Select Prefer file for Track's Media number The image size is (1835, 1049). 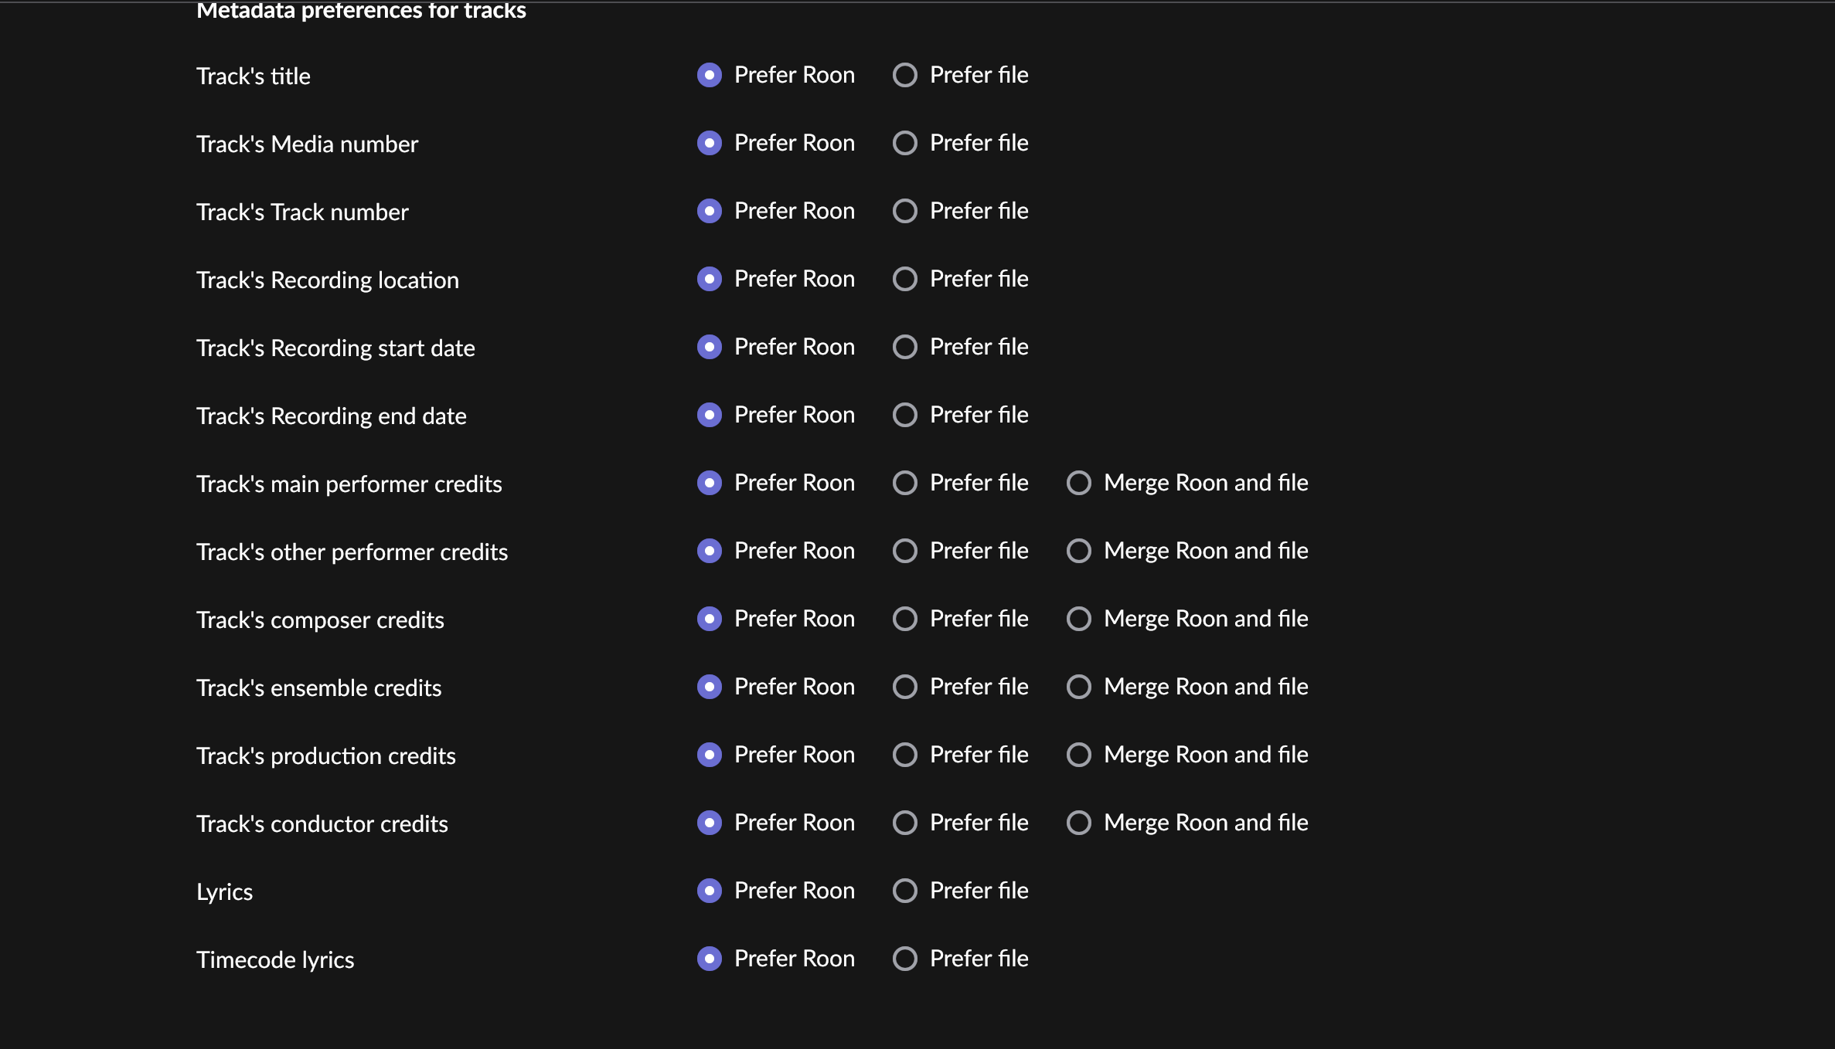click(x=905, y=143)
